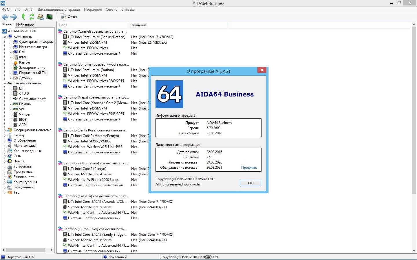
Task: Expand the Устройства tree node
Action: (5, 167)
